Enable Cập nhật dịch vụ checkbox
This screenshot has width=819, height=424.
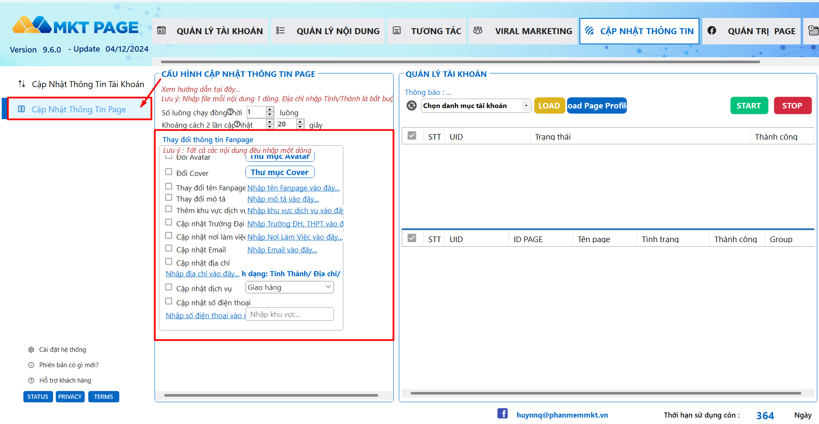(169, 287)
